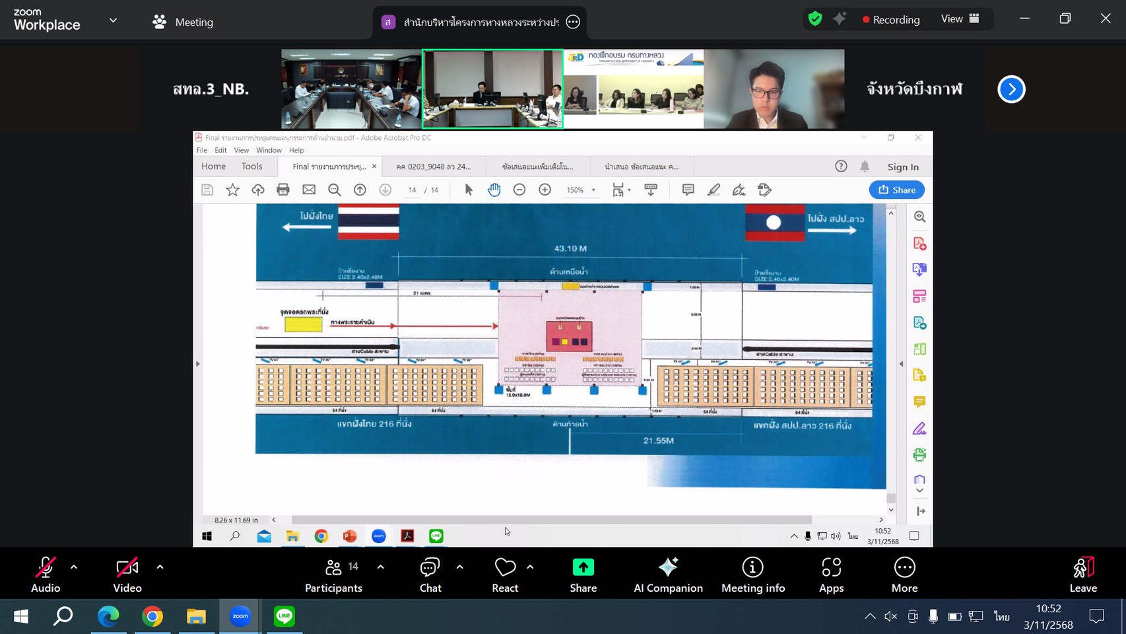
Task: Open the Apps panel
Action: 831,573
